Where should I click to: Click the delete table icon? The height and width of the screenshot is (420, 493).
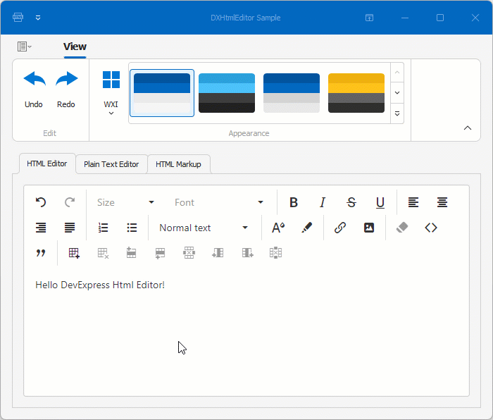(x=103, y=252)
